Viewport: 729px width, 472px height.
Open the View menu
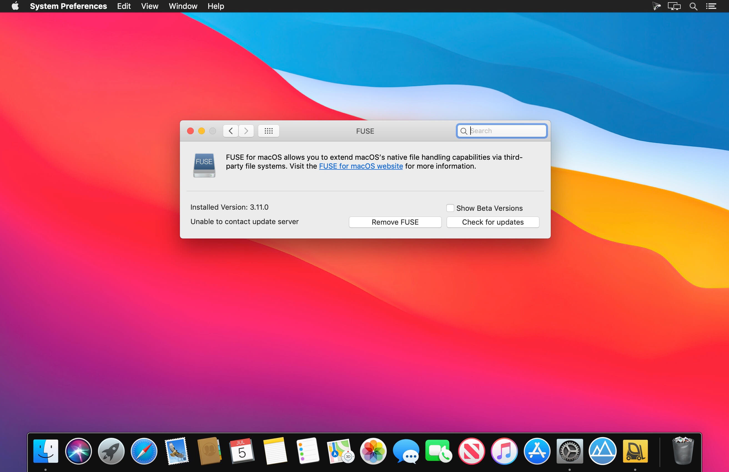[x=149, y=6]
